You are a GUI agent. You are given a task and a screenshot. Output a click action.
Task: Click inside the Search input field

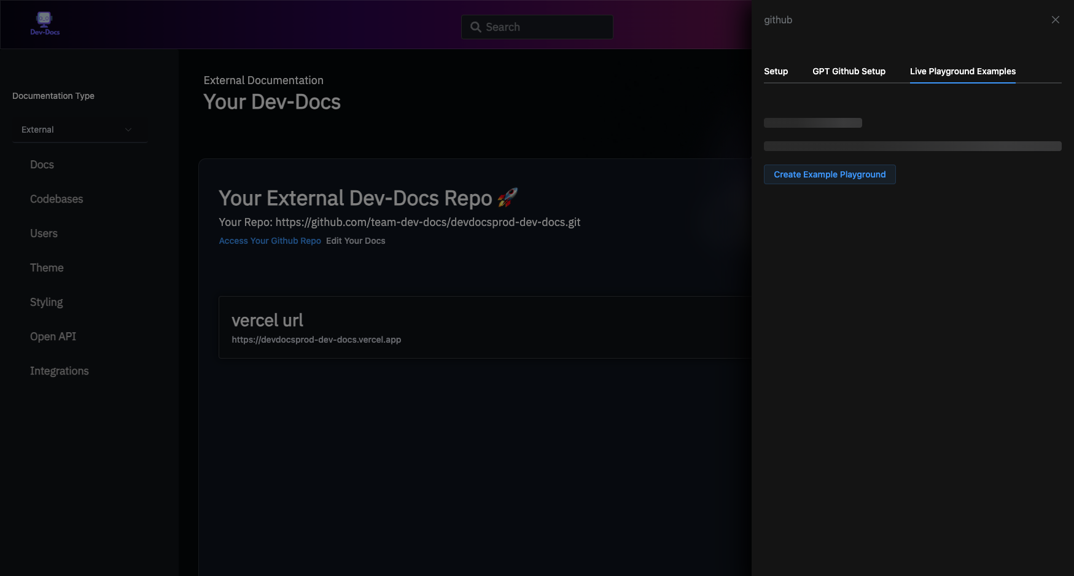(540, 26)
